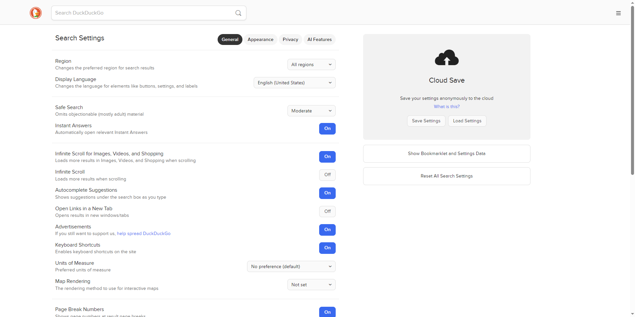Click the Advertisements label
This screenshot has width=635, height=317.
pos(73,227)
